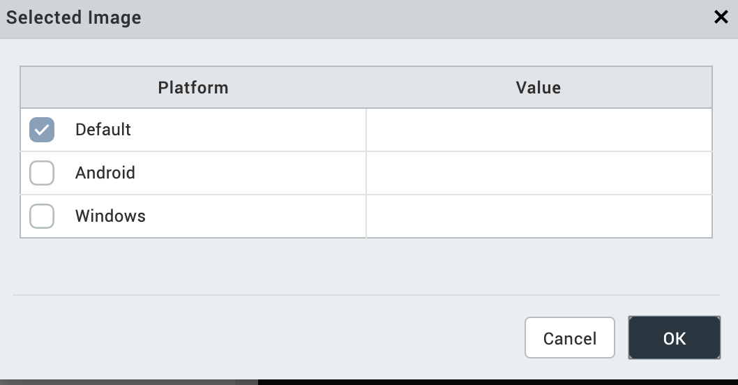
Task: Click the dark gray strip at bottom left
Action: tap(126, 382)
